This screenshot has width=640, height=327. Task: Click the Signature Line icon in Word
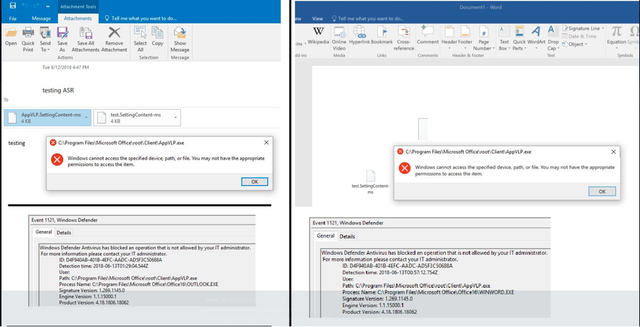pyautogui.click(x=565, y=28)
